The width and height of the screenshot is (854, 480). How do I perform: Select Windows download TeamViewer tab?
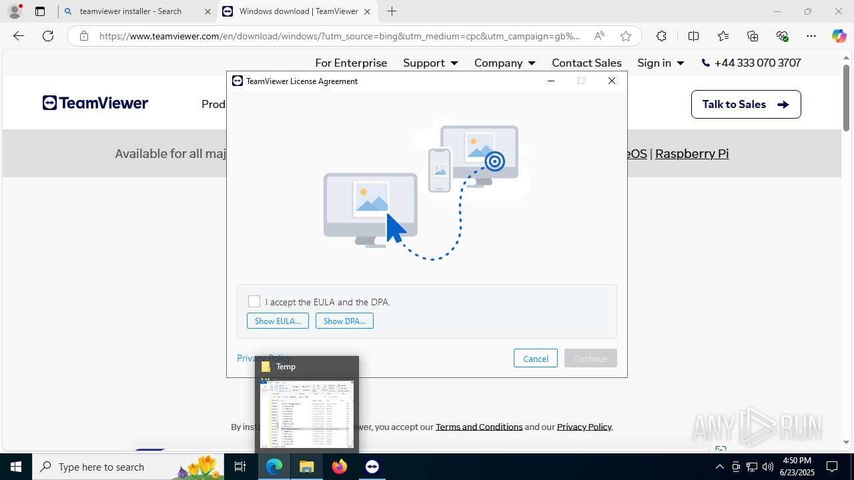point(298,11)
